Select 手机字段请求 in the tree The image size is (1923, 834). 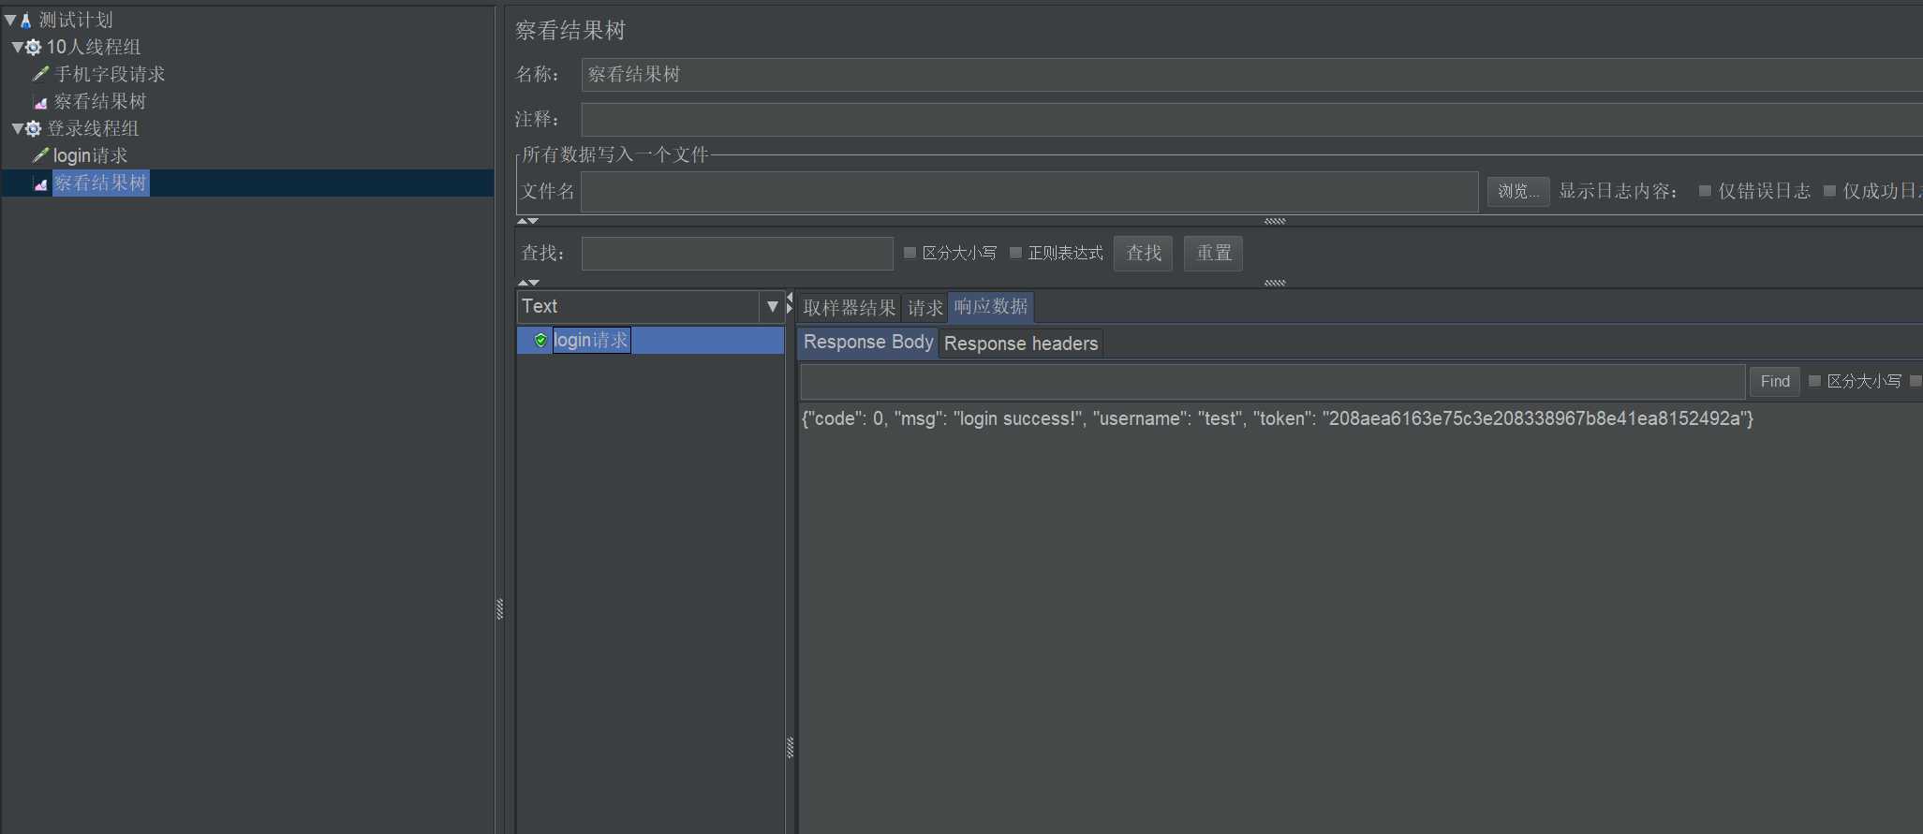pos(110,74)
